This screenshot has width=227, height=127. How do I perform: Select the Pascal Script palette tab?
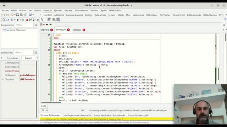pos(179,15)
